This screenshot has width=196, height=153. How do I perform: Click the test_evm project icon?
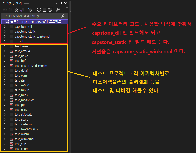click(12, 76)
